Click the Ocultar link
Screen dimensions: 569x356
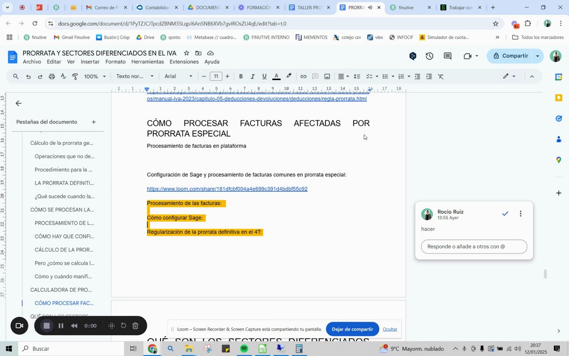pyautogui.click(x=390, y=329)
